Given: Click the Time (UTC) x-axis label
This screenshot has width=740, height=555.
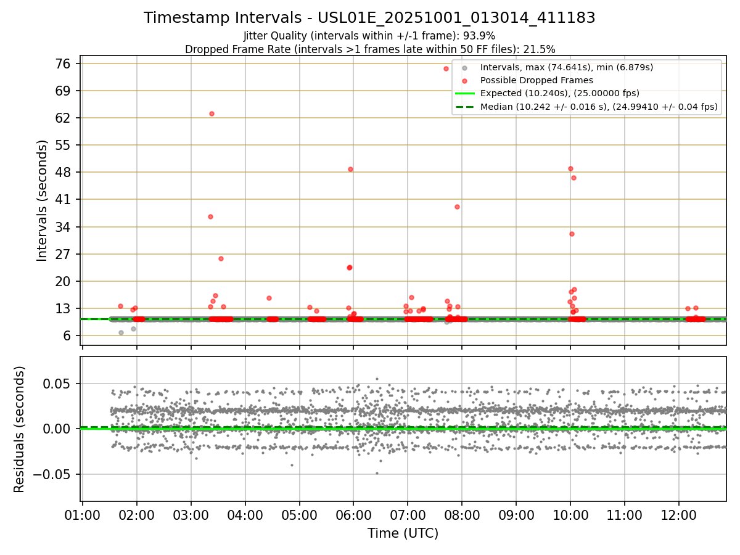Looking at the screenshot, I should click(x=403, y=533).
